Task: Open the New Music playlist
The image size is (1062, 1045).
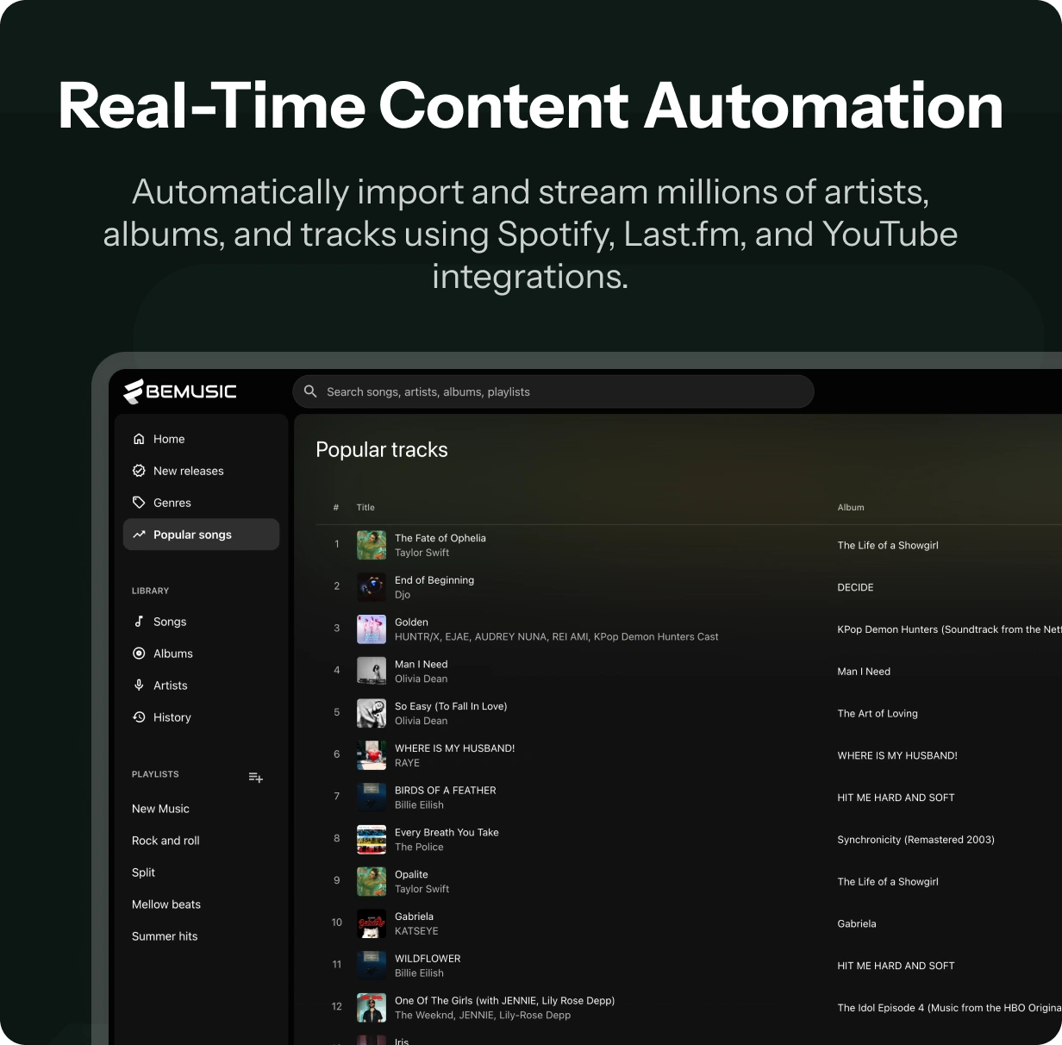Action: (160, 809)
